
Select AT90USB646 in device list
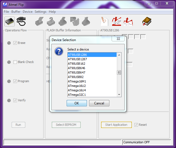pyautogui.click(x=92, y=68)
